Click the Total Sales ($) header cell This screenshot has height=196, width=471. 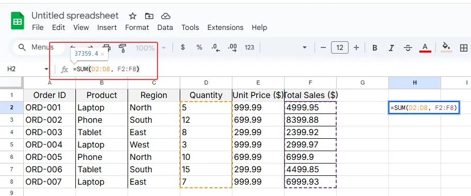(x=310, y=95)
